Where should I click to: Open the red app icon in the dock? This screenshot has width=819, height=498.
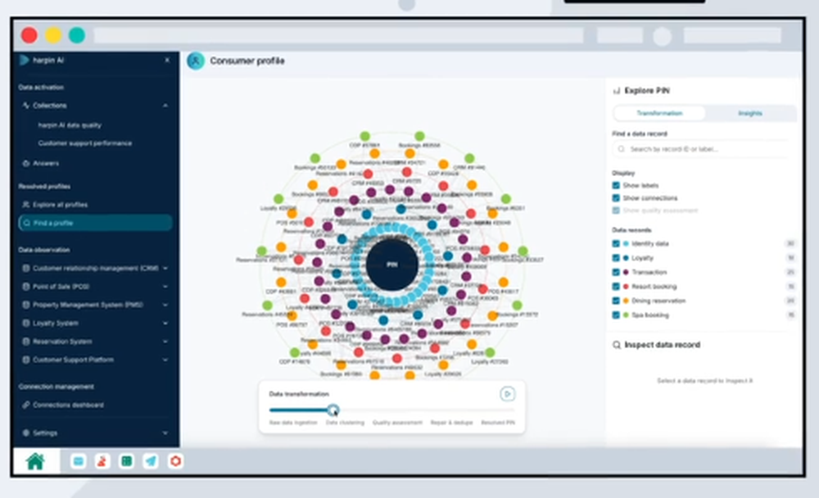point(102,461)
